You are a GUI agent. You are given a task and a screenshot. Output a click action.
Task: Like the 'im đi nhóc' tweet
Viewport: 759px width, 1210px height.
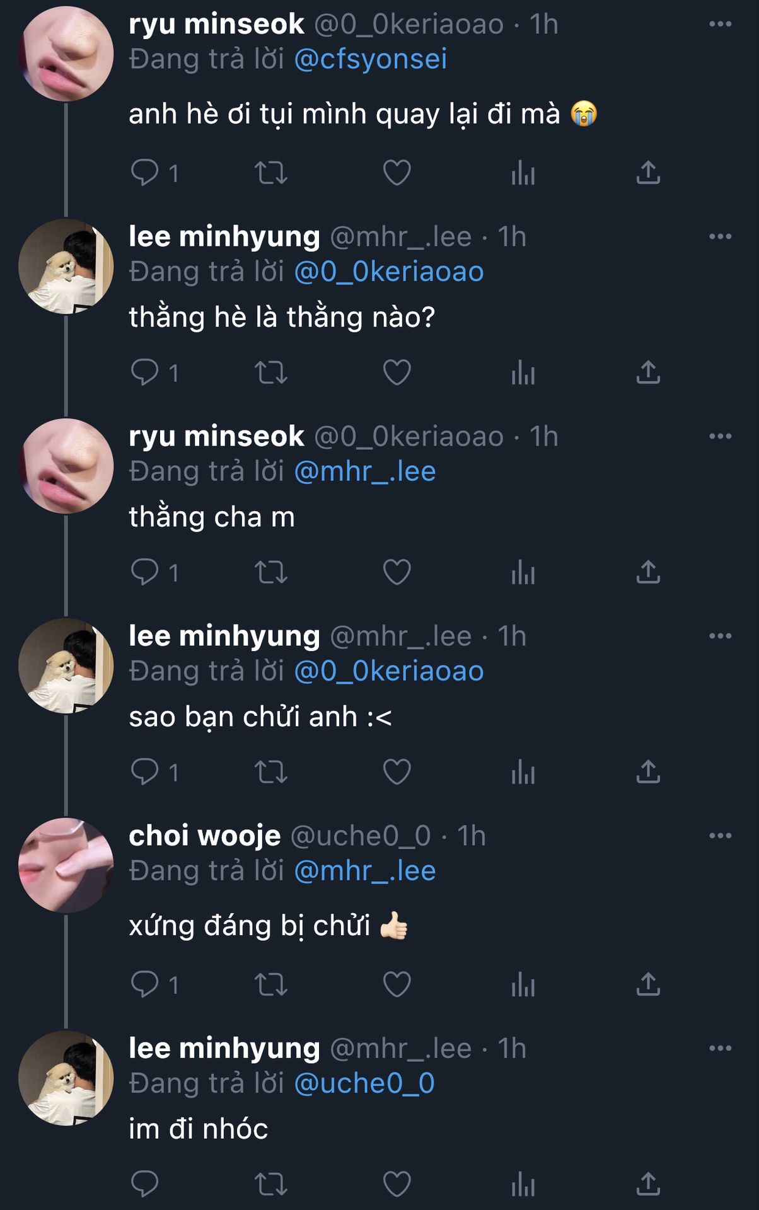click(397, 1184)
